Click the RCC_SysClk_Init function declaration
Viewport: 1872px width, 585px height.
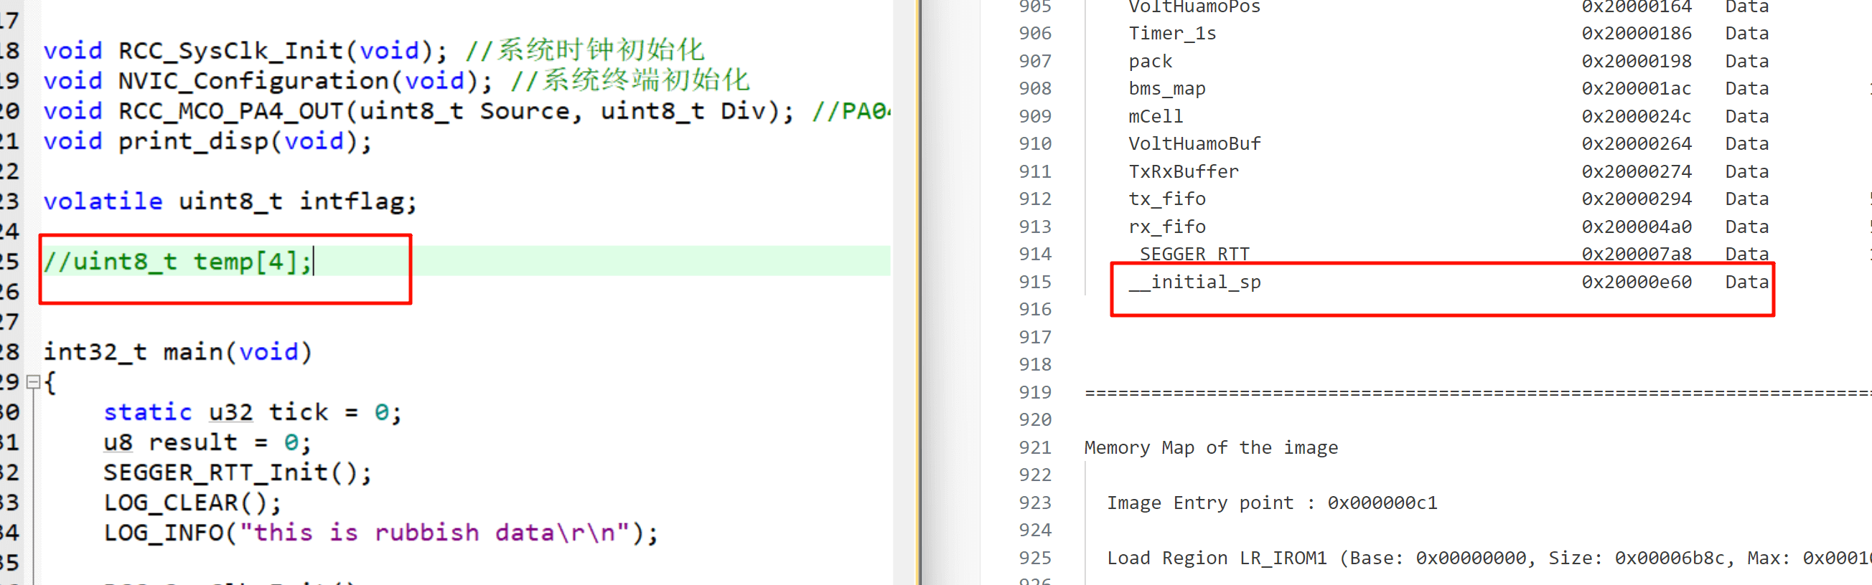pos(230,51)
